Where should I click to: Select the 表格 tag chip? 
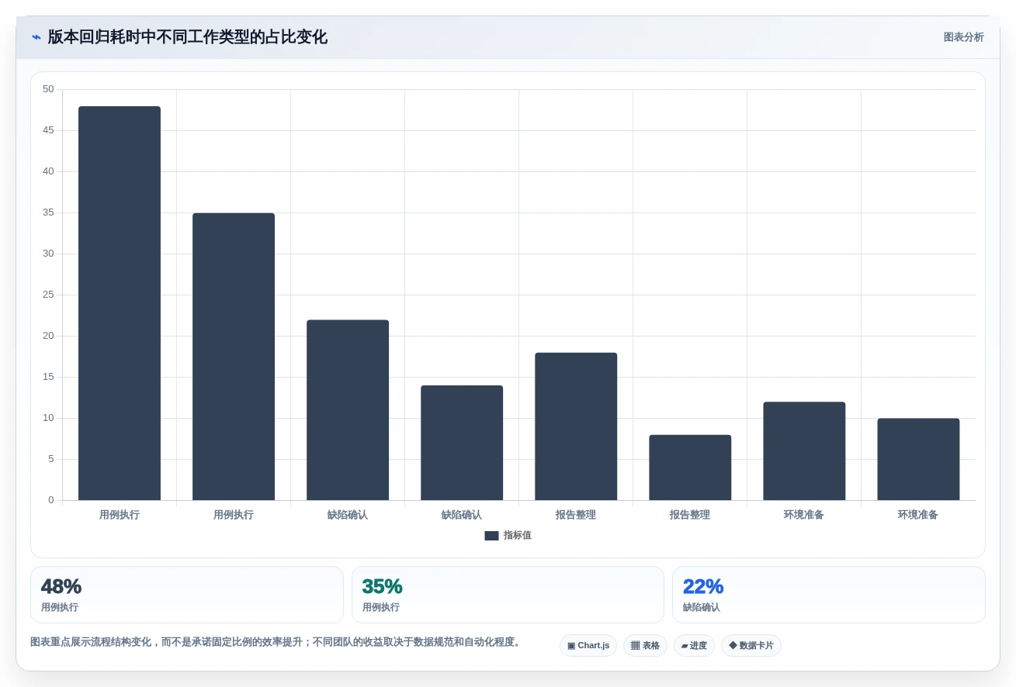coord(645,645)
